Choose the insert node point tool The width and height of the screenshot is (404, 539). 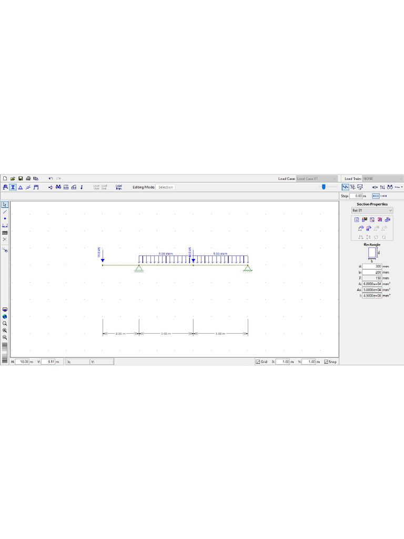coord(5,218)
